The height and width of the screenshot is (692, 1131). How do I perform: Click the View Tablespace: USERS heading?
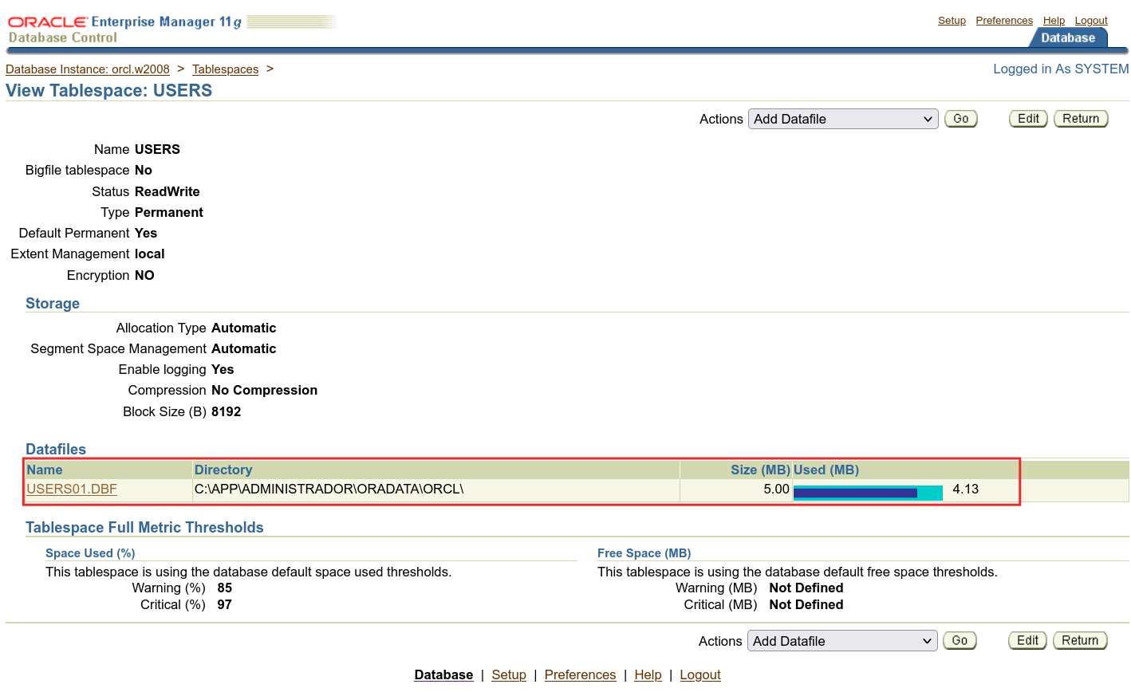point(109,91)
